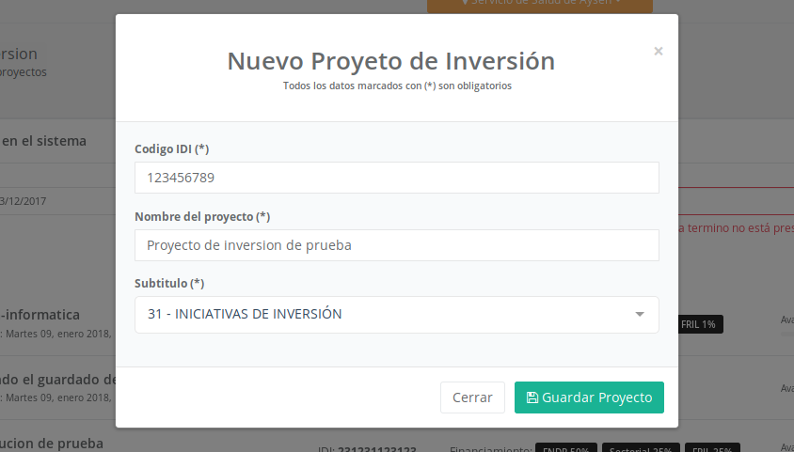Click the 'Codigo IDI (*)' label
794x452 pixels.
click(x=172, y=148)
